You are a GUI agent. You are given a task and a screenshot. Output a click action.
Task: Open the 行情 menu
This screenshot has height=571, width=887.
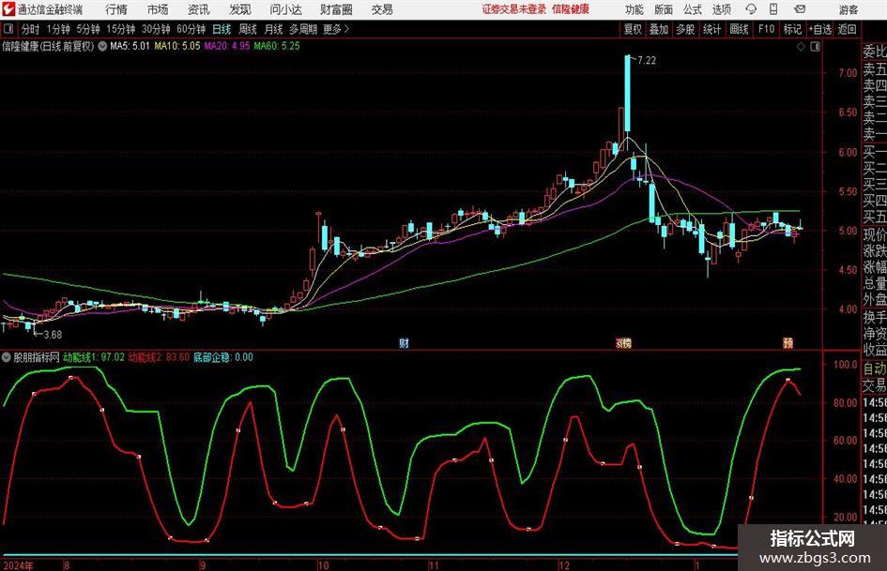(116, 9)
